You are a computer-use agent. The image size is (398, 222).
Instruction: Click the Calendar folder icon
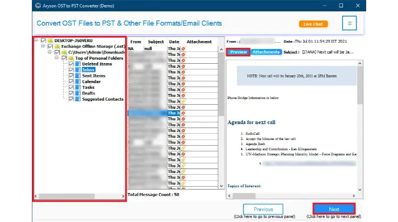pos(78,81)
